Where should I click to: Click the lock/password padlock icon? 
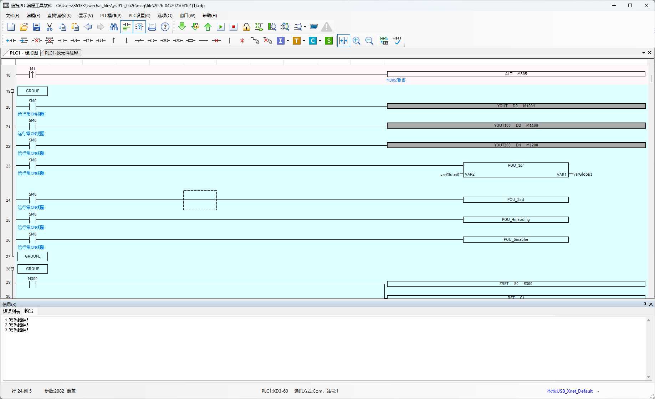pyautogui.click(x=246, y=27)
